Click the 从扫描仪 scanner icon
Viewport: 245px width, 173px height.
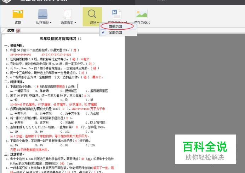point(42,14)
